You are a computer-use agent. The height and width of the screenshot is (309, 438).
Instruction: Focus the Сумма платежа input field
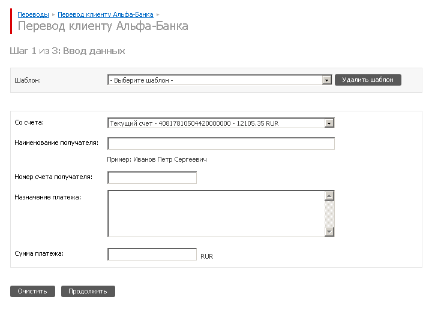pyautogui.click(x=152, y=255)
